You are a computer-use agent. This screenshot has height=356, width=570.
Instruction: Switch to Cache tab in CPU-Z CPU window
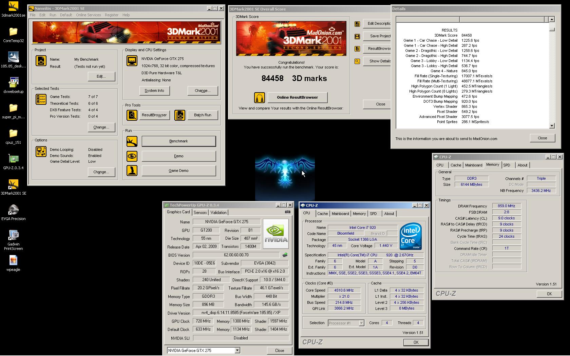(322, 214)
